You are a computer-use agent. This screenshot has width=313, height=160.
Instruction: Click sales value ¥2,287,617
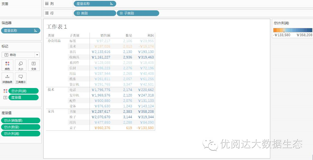[x=101, y=112]
